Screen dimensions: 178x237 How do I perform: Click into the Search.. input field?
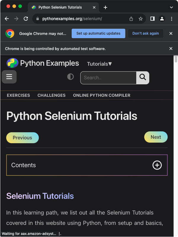[108, 78]
